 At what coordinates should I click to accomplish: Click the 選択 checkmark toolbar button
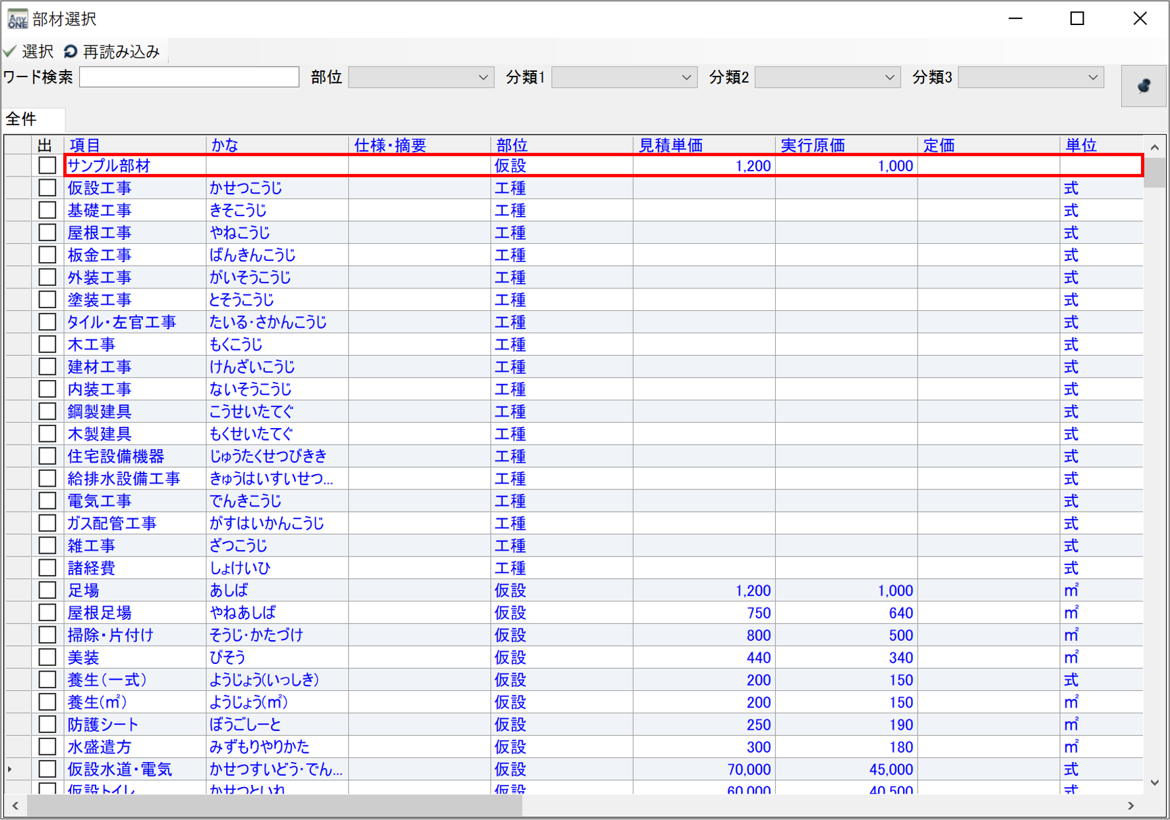coord(28,51)
